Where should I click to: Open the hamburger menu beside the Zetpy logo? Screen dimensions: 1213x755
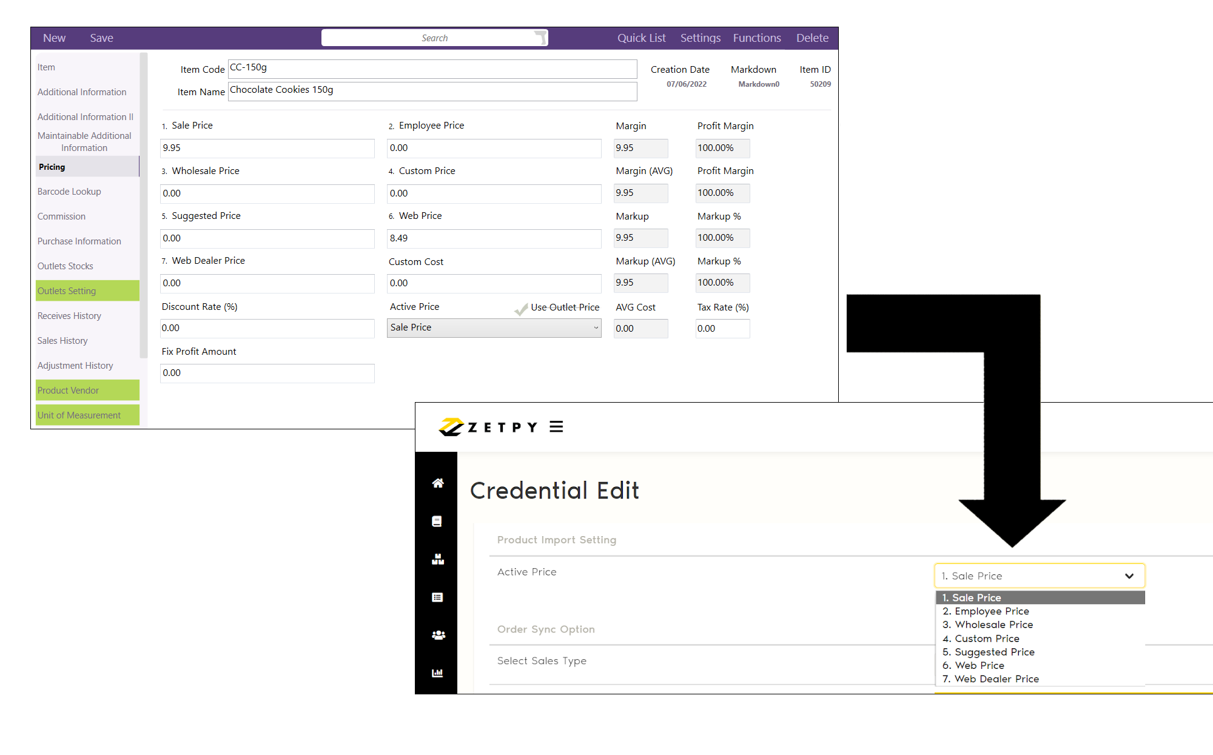(556, 426)
